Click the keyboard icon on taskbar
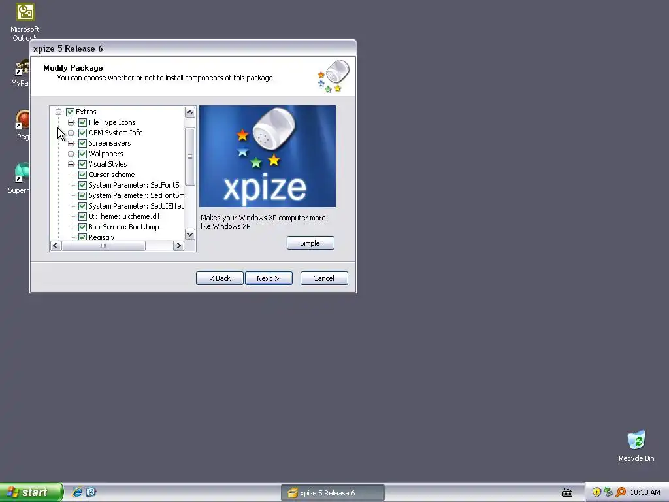The width and height of the screenshot is (669, 502). pos(566,493)
